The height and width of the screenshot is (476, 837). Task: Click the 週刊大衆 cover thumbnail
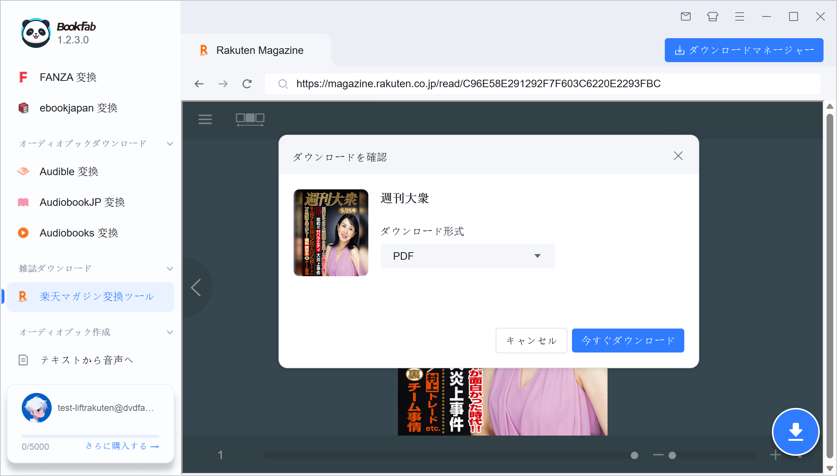point(331,233)
